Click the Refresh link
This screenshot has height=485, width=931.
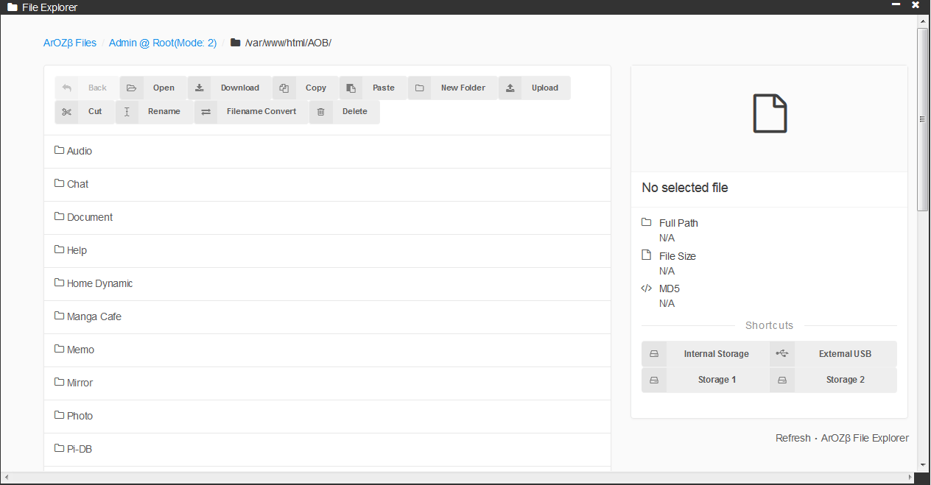(x=793, y=438)
